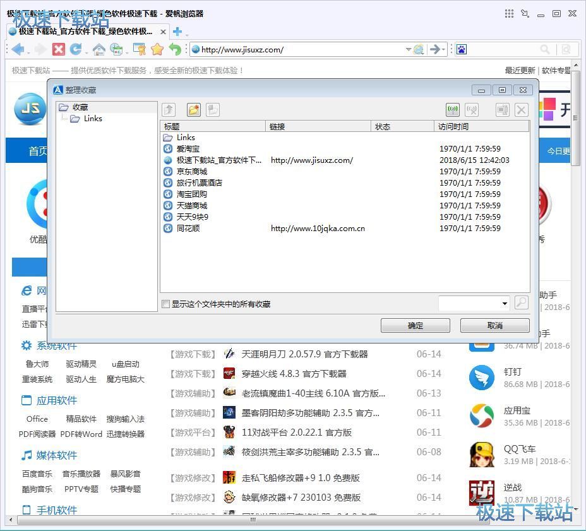Screen dimensions: 586x531
Task: Sort by 标题 column header
Action: pyautogui.click(x=213, y=126)
